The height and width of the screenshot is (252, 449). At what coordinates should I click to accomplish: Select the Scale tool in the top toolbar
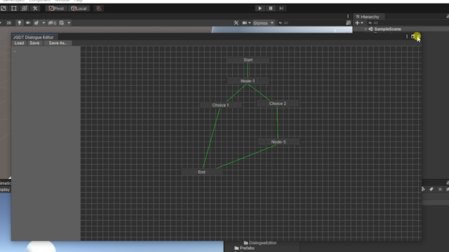pyautogui.click(x=4, y=8)
